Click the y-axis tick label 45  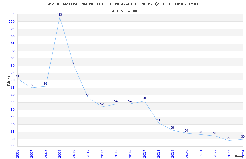pos(13,117)
